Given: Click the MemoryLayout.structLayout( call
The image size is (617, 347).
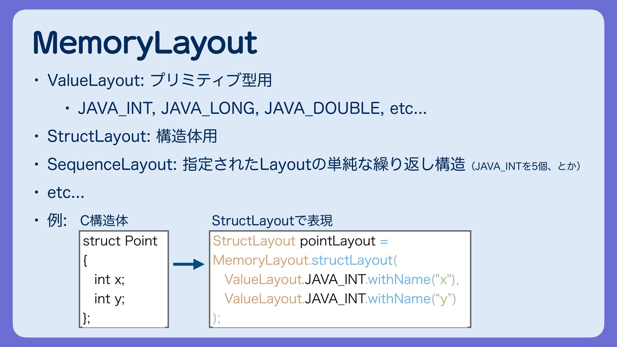Looking at the screenshot, I should [x=305, y=260].
